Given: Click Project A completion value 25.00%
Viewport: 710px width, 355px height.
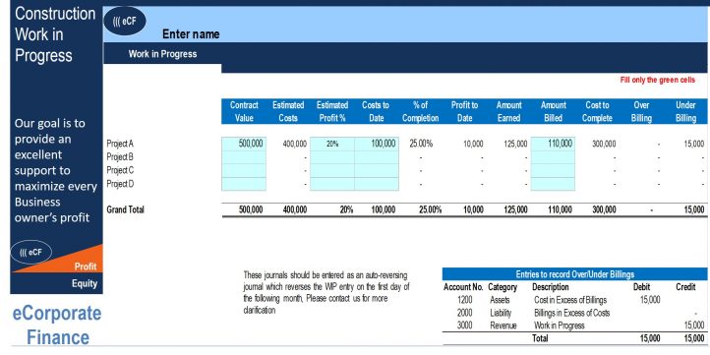Looking at the screenshot, I should pyautogui.click(x=421, y=144).
